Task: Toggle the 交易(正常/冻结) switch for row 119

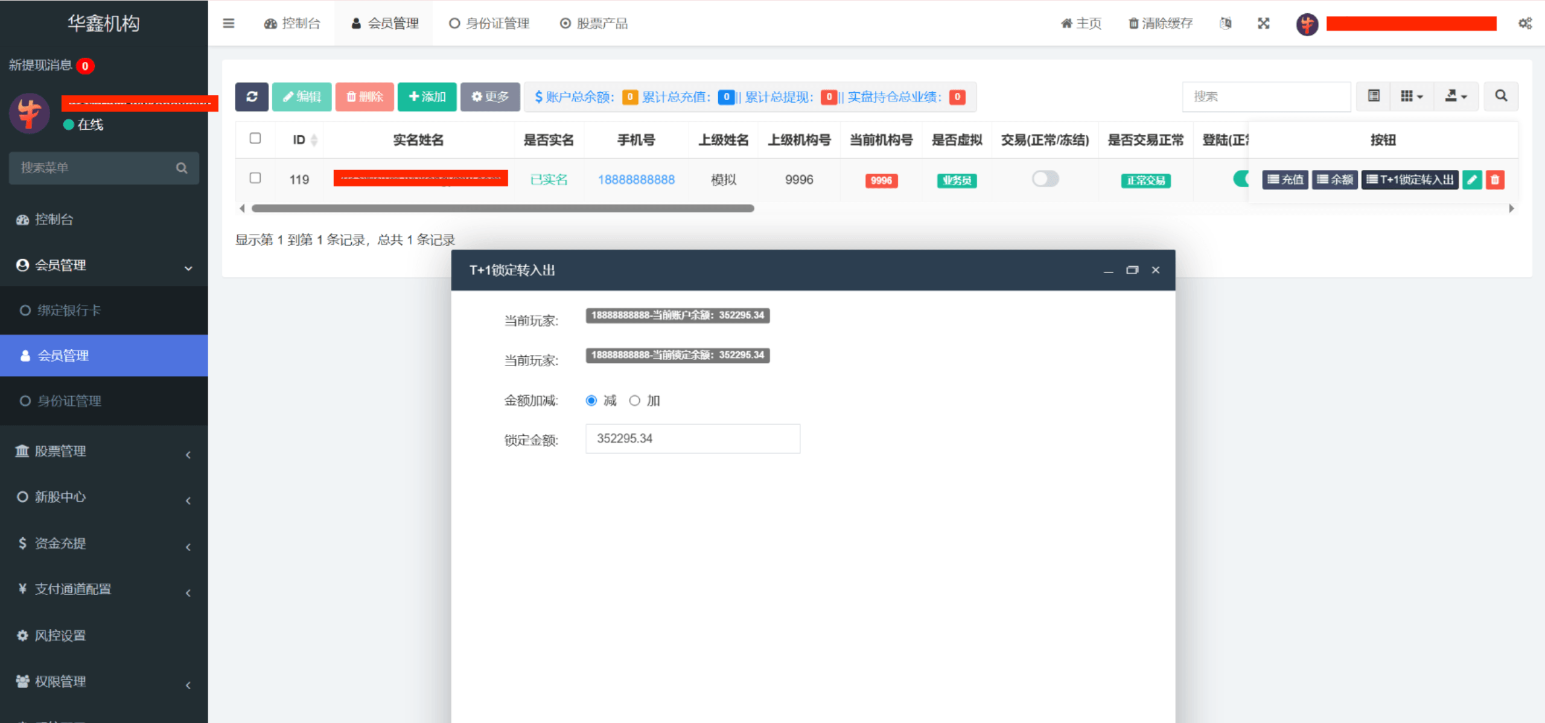Action: pos(1045,179)
